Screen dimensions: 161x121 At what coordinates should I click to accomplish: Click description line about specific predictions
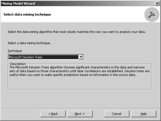[x=73, y=75]
